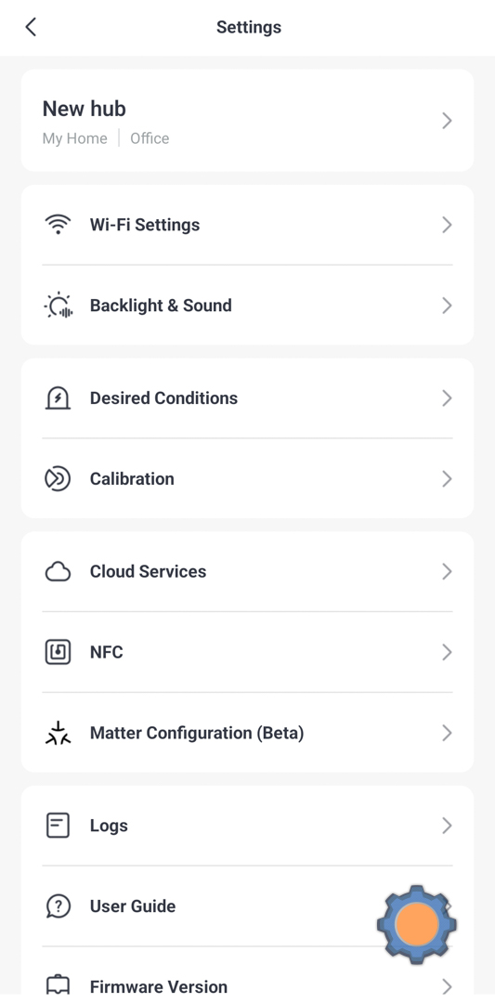This screenshot has height=1003, width=495.
Task: Open the New hub device name card
Action: coord(247,120)
